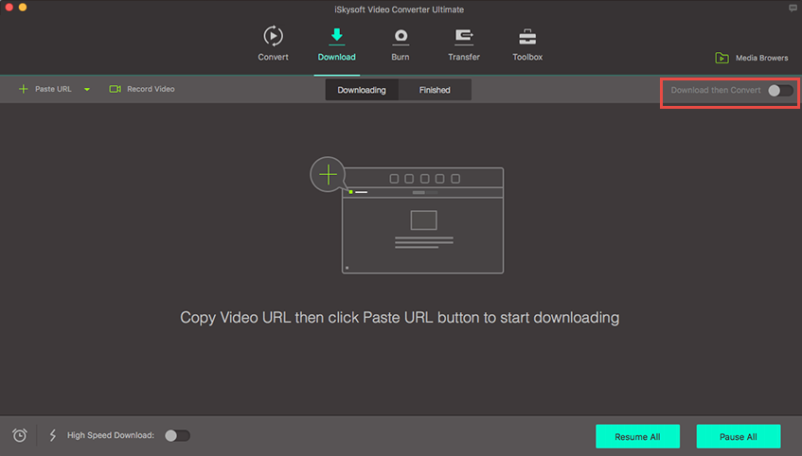Open the Convert section icon

(x=273, y=37)
